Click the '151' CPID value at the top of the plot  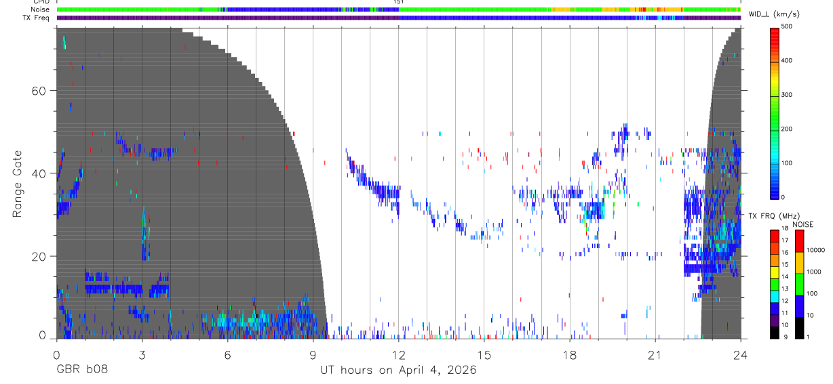(x=399, y=2)
